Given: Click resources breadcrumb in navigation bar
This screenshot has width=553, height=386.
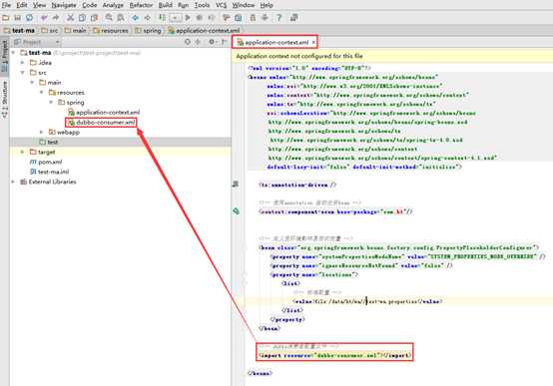Looking at the screenshot, I should (x=111, y=31).
